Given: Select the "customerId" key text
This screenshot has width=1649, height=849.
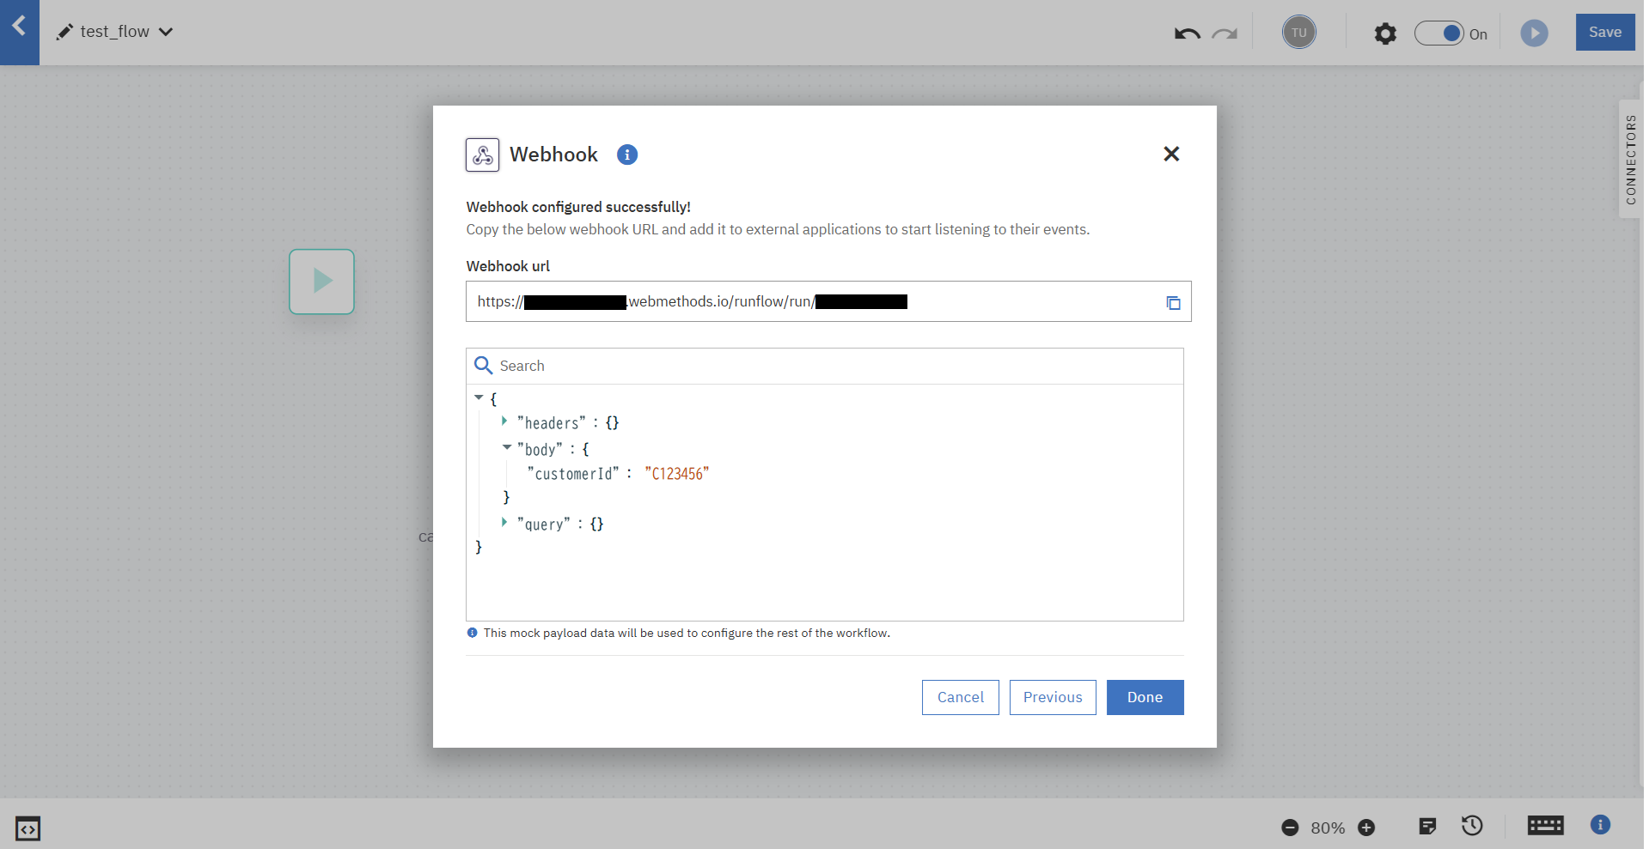Looking at the screenshot, I should pyautogui.click(x=573, y=474).
